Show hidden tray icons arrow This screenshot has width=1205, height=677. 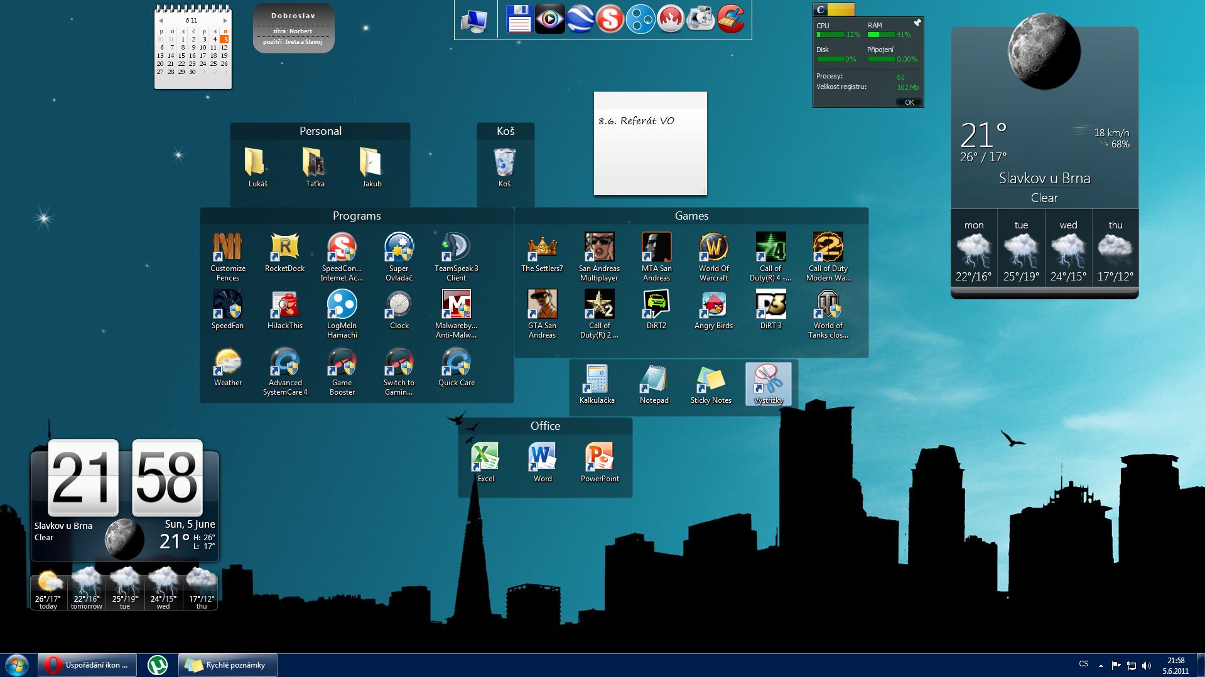1100,665
